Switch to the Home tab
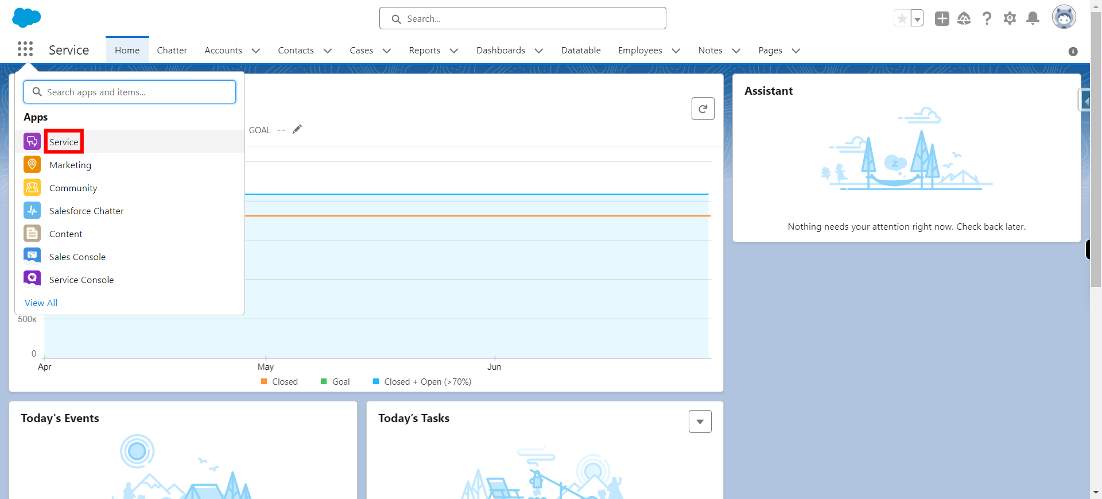The height and width of the screenshot is (499, 1102). (x=127, y=51)
